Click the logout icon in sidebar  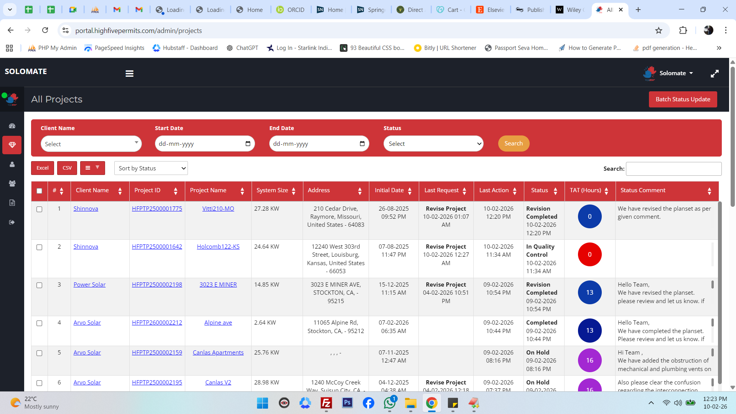12,222
